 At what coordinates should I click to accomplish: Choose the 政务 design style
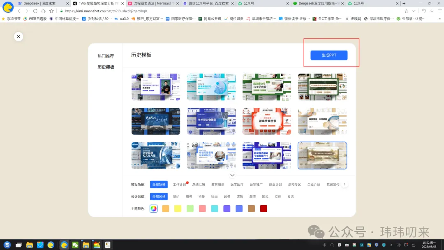[227, 197]
